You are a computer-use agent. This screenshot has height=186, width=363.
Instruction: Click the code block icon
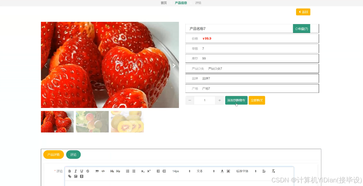click(x=103, y=171)
